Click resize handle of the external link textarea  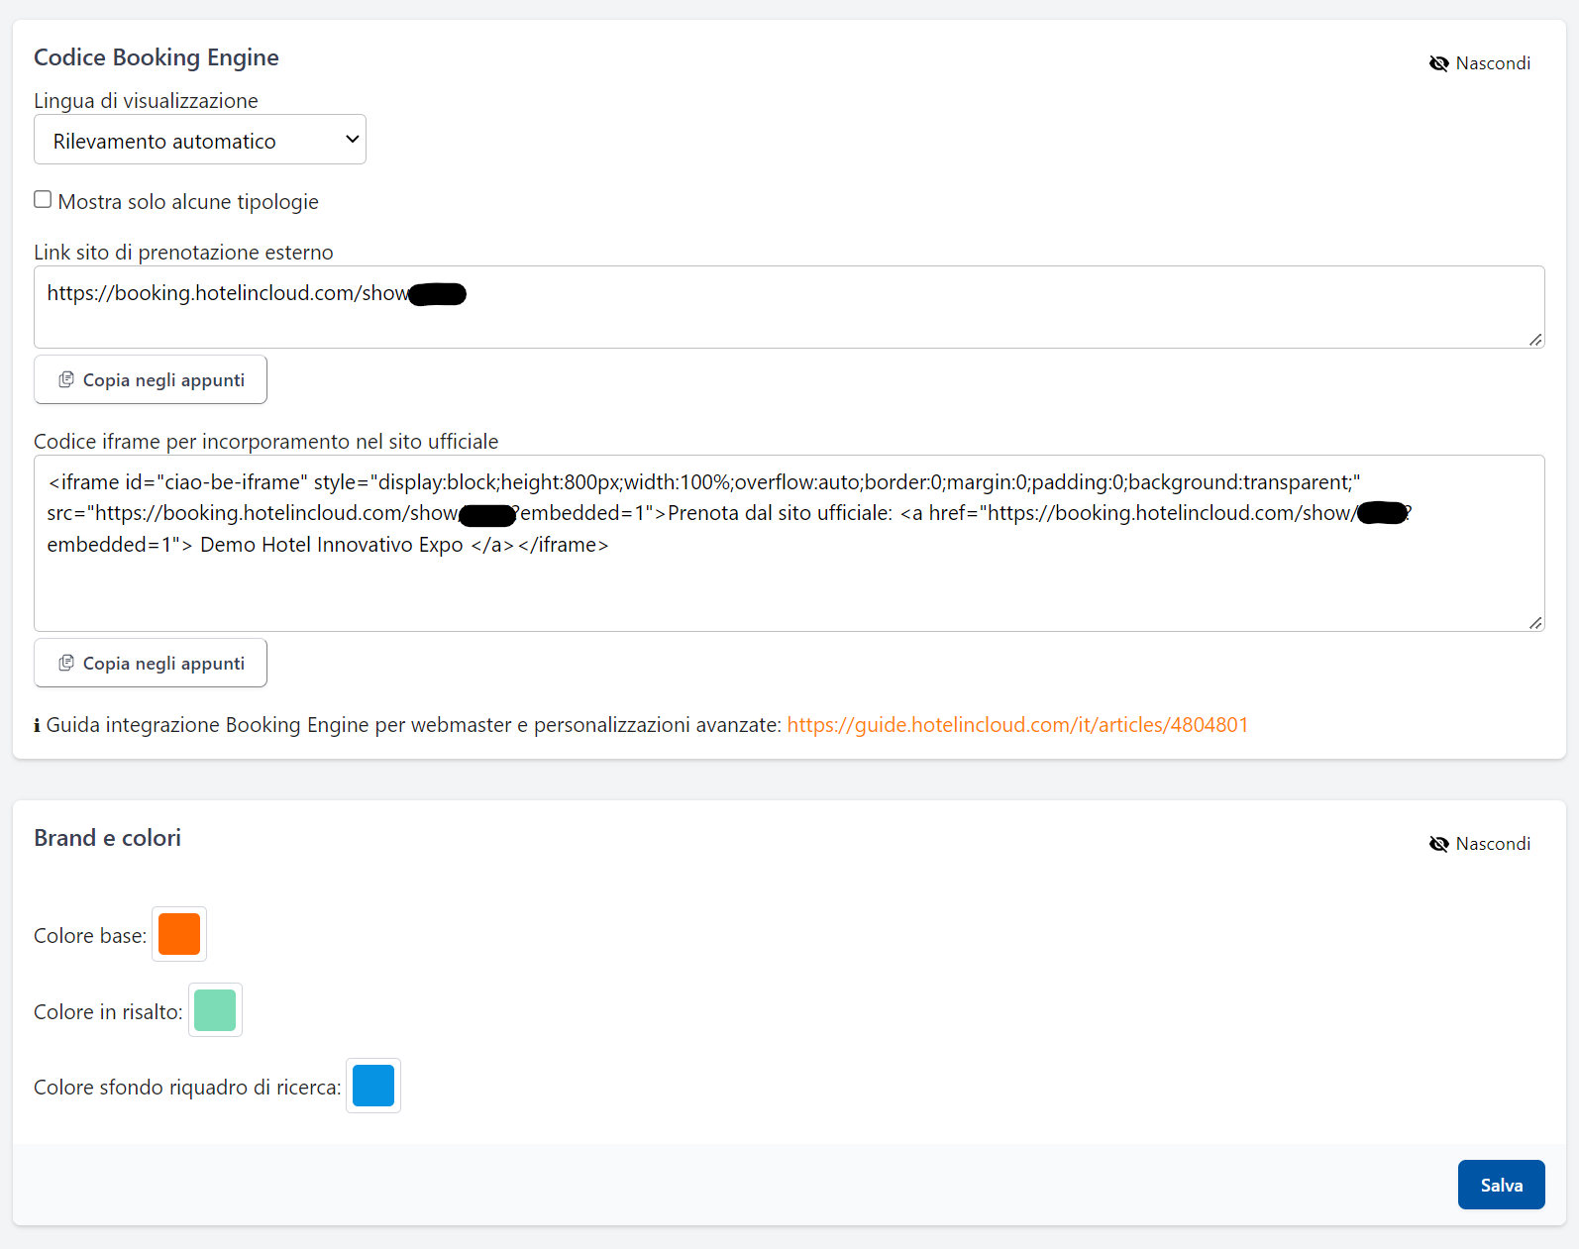(1534, 340)
